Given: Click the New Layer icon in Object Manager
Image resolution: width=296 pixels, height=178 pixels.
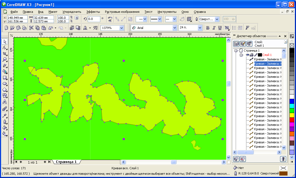Looking at the screenshot, I should (x=236, y=159).
